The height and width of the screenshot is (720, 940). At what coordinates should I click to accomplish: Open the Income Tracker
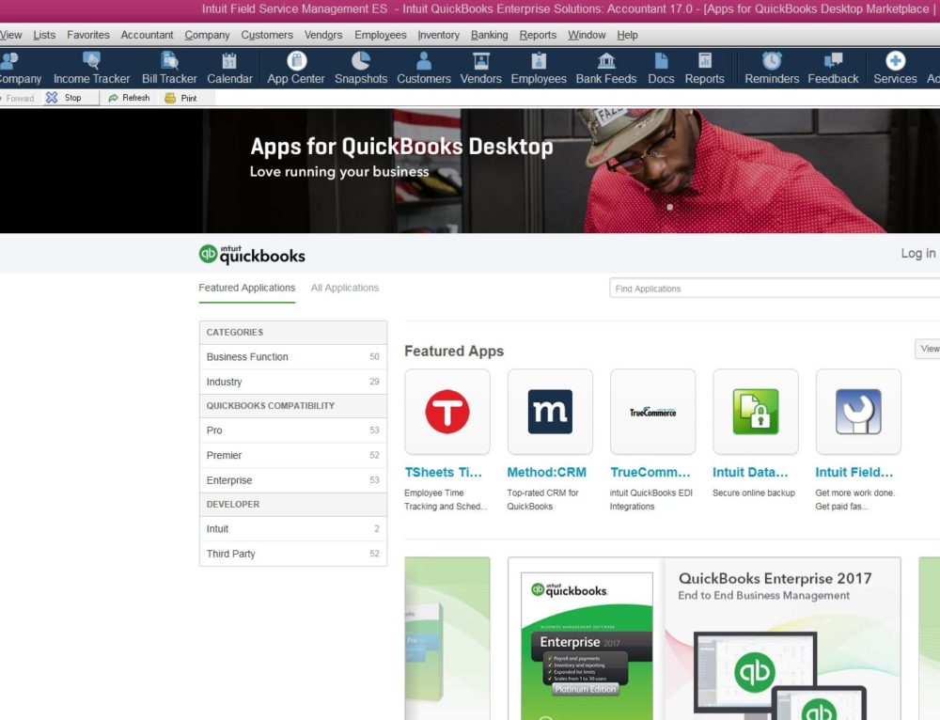point(91,68)
